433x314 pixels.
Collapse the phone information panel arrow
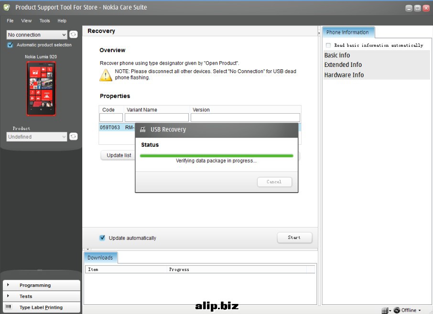tap(319, 33)
